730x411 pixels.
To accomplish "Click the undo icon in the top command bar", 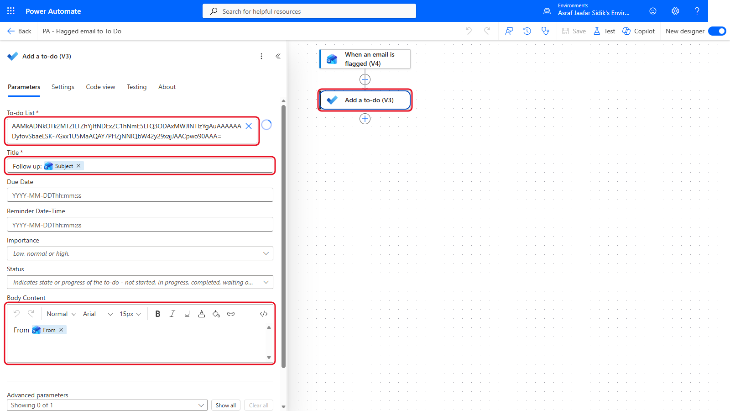I will tap(469, 31).
